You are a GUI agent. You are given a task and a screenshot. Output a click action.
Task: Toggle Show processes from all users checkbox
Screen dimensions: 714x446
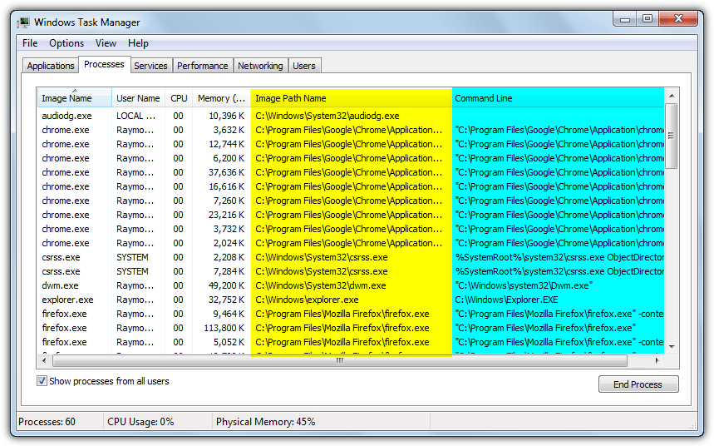point(42,381)
